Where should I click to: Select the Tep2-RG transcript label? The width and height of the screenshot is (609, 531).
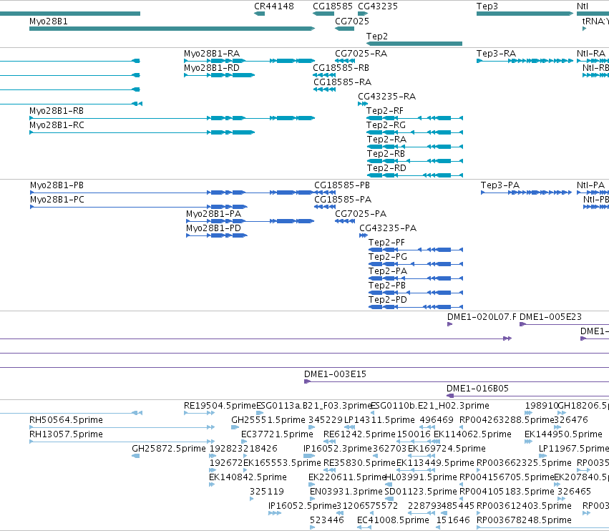(386, 125)
